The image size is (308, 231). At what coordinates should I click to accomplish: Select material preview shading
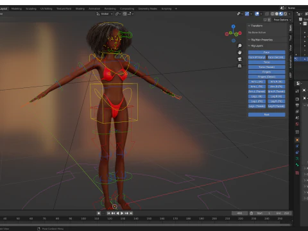coord(281,14)
